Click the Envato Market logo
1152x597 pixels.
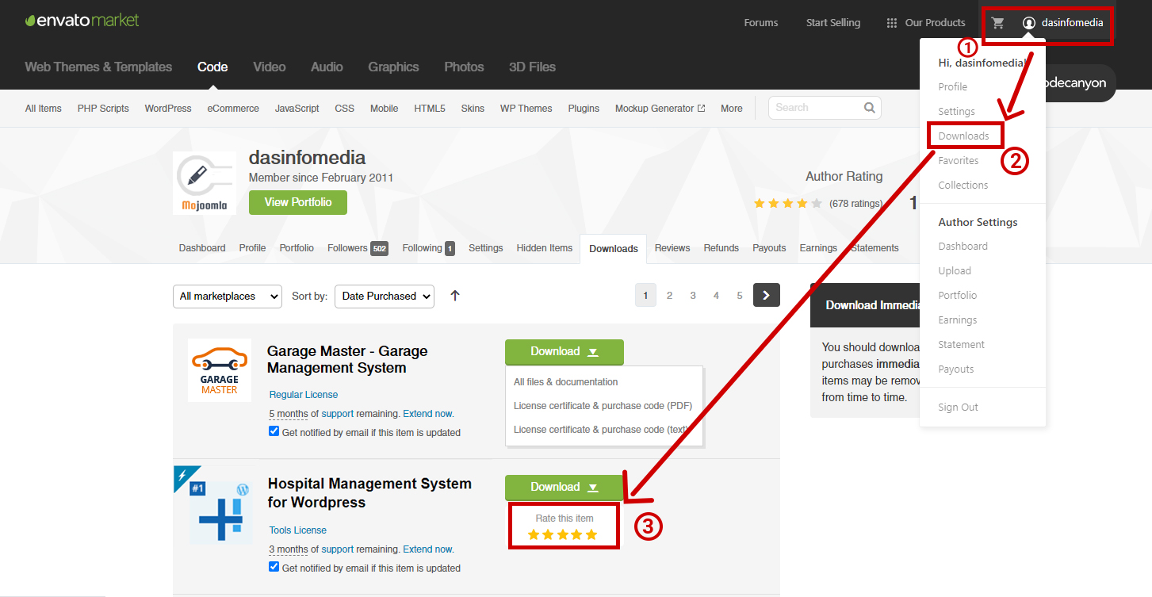click(x=82, y=21)
